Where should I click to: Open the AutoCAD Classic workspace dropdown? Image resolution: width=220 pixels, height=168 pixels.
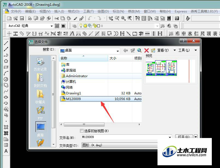(x=52, y=26)
